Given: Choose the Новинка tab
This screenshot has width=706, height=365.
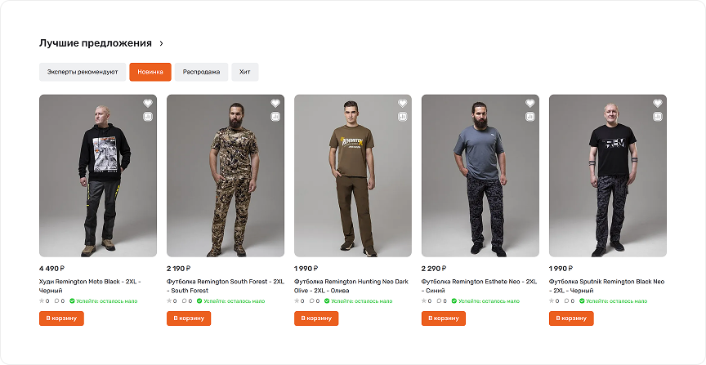Looking at the screenshot, I should tap(150, 72).
